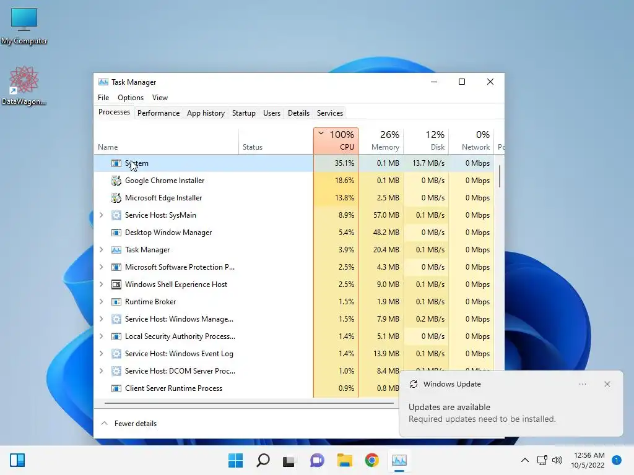The height and width of the screenshot is (475, 634).
Task: Switch to the Startup tab
Action: (x=244, y=113)
